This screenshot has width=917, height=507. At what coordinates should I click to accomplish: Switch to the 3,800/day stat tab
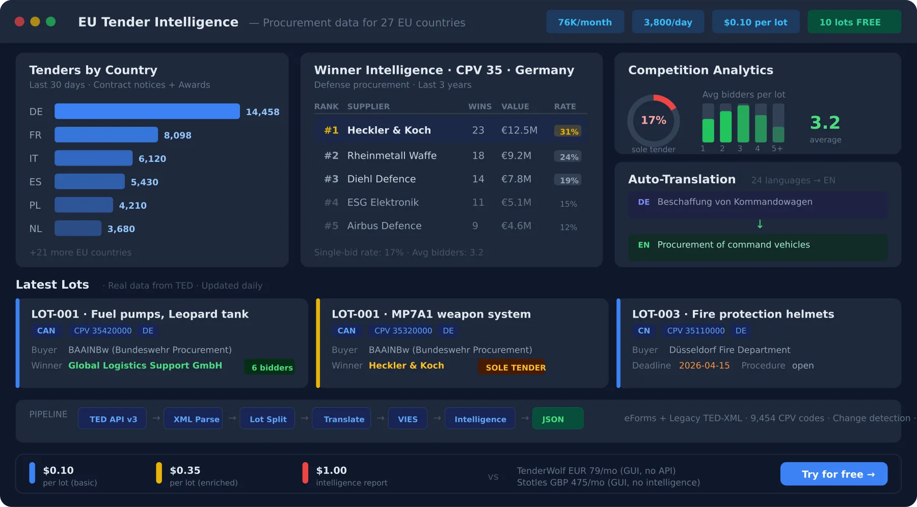pos(668,21)
